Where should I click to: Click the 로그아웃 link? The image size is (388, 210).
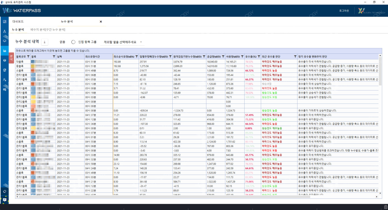(x=344, y=11)
